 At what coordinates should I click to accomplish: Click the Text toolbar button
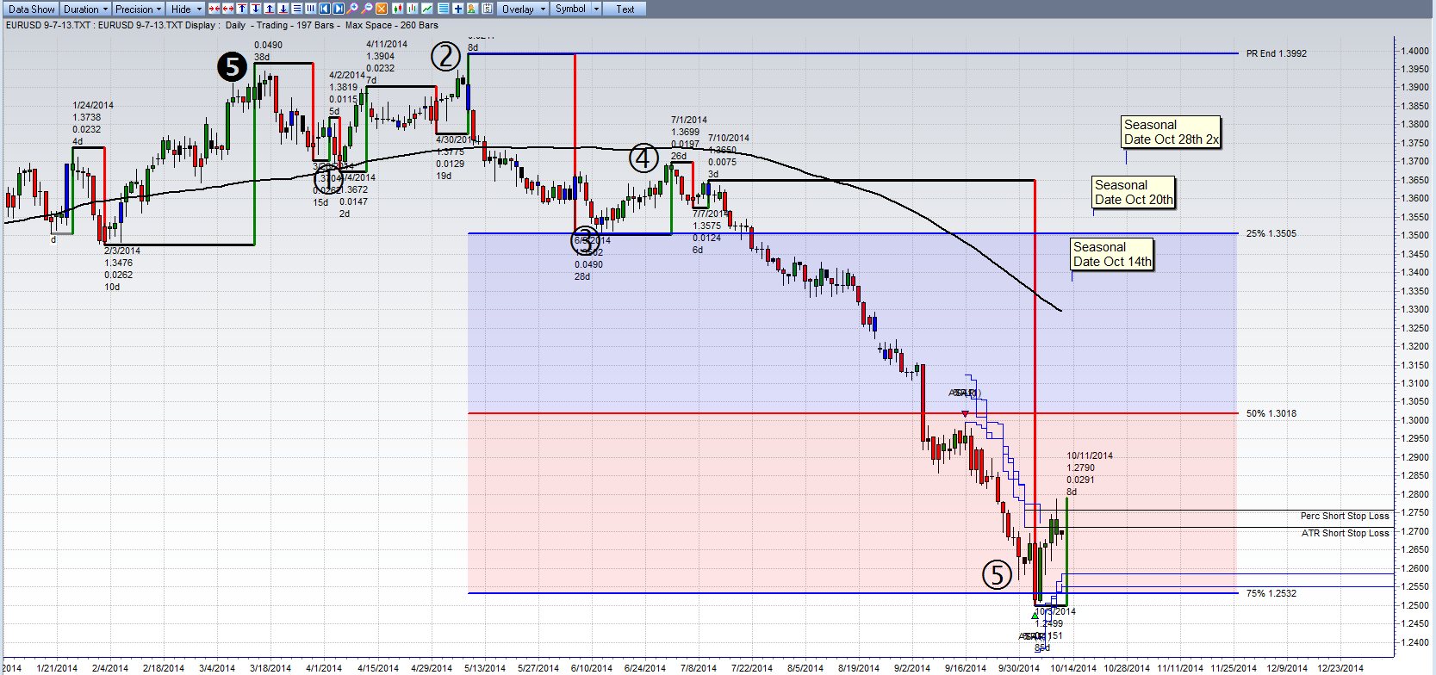click(625, 9)
